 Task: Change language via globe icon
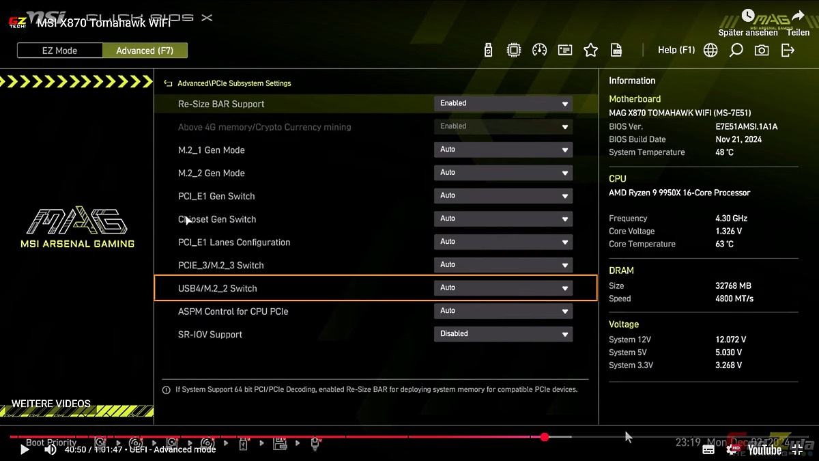point(710,50)
